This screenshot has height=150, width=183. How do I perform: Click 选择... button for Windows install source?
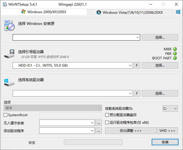tap(160, 37)
